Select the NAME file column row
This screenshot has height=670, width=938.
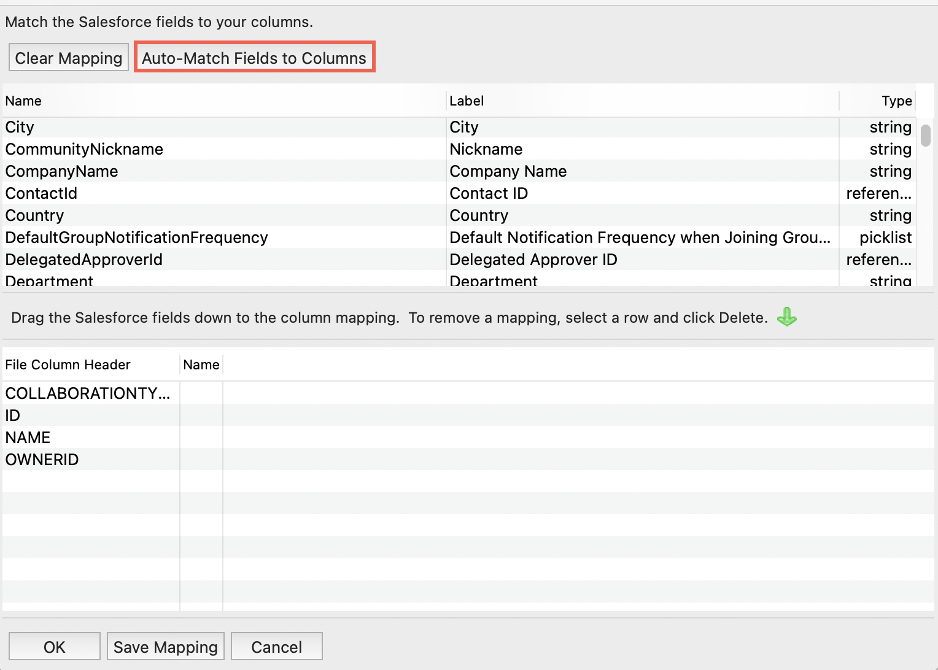(x=468, y=437)
